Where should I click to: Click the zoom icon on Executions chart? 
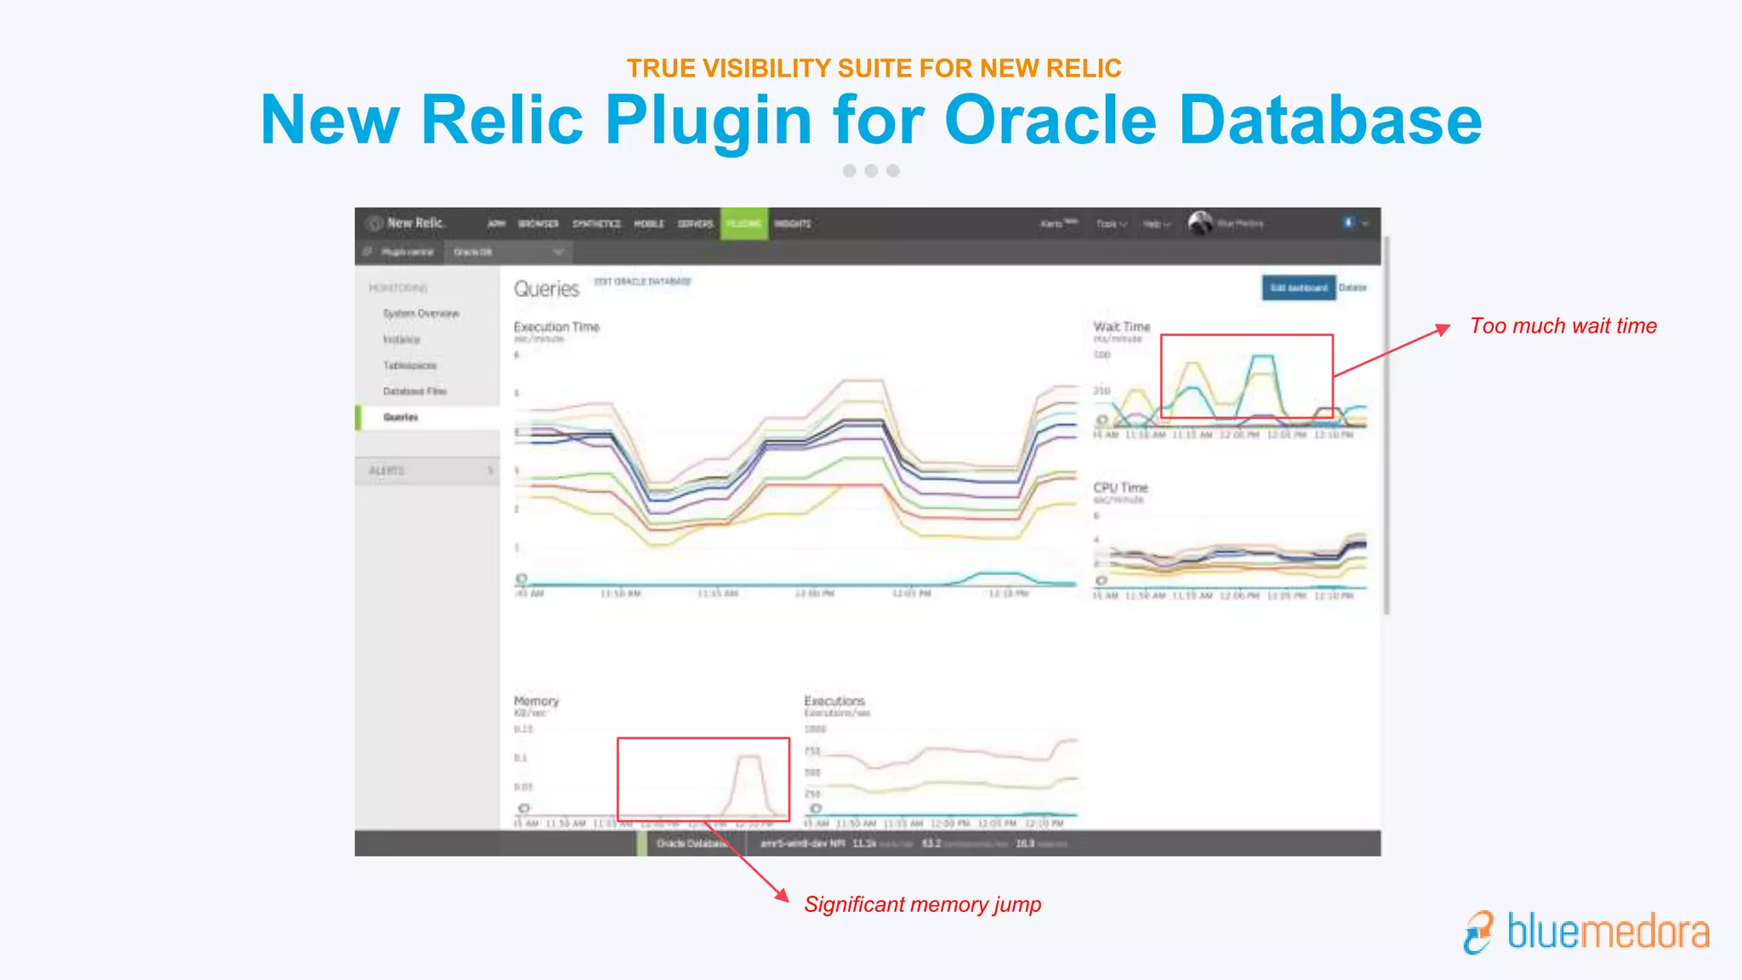click(816, 808)
